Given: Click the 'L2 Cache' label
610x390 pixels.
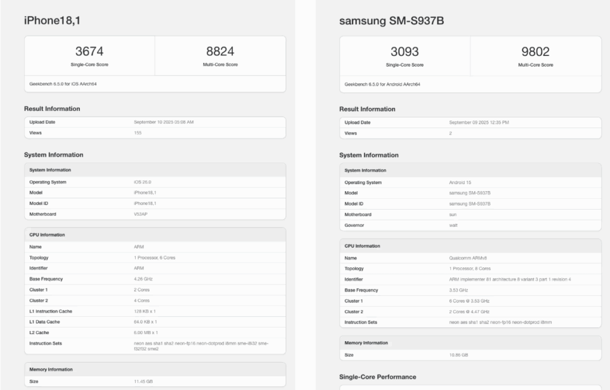Looking at the screenshot, I should coord(39,333).
